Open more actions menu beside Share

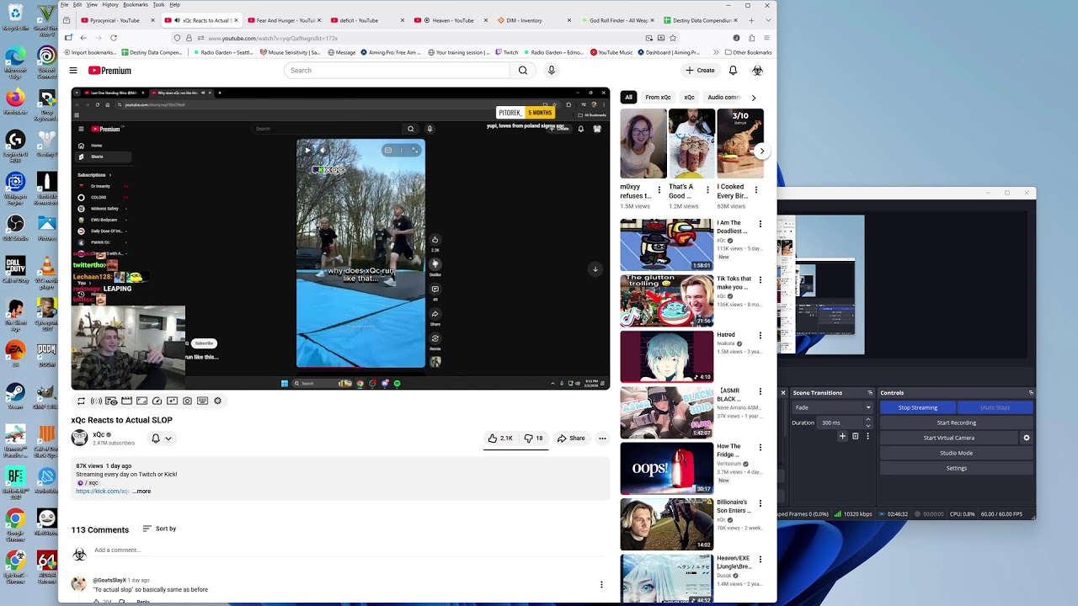tap(602, 439)
